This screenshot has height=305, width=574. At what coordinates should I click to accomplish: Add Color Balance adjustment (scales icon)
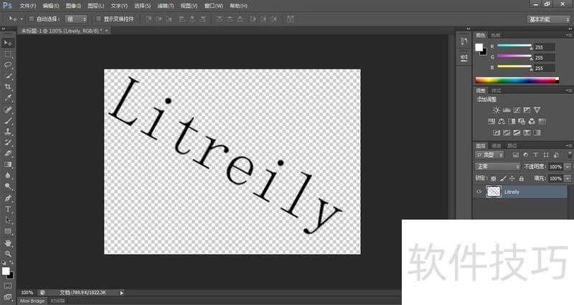[x=502, y=121]
